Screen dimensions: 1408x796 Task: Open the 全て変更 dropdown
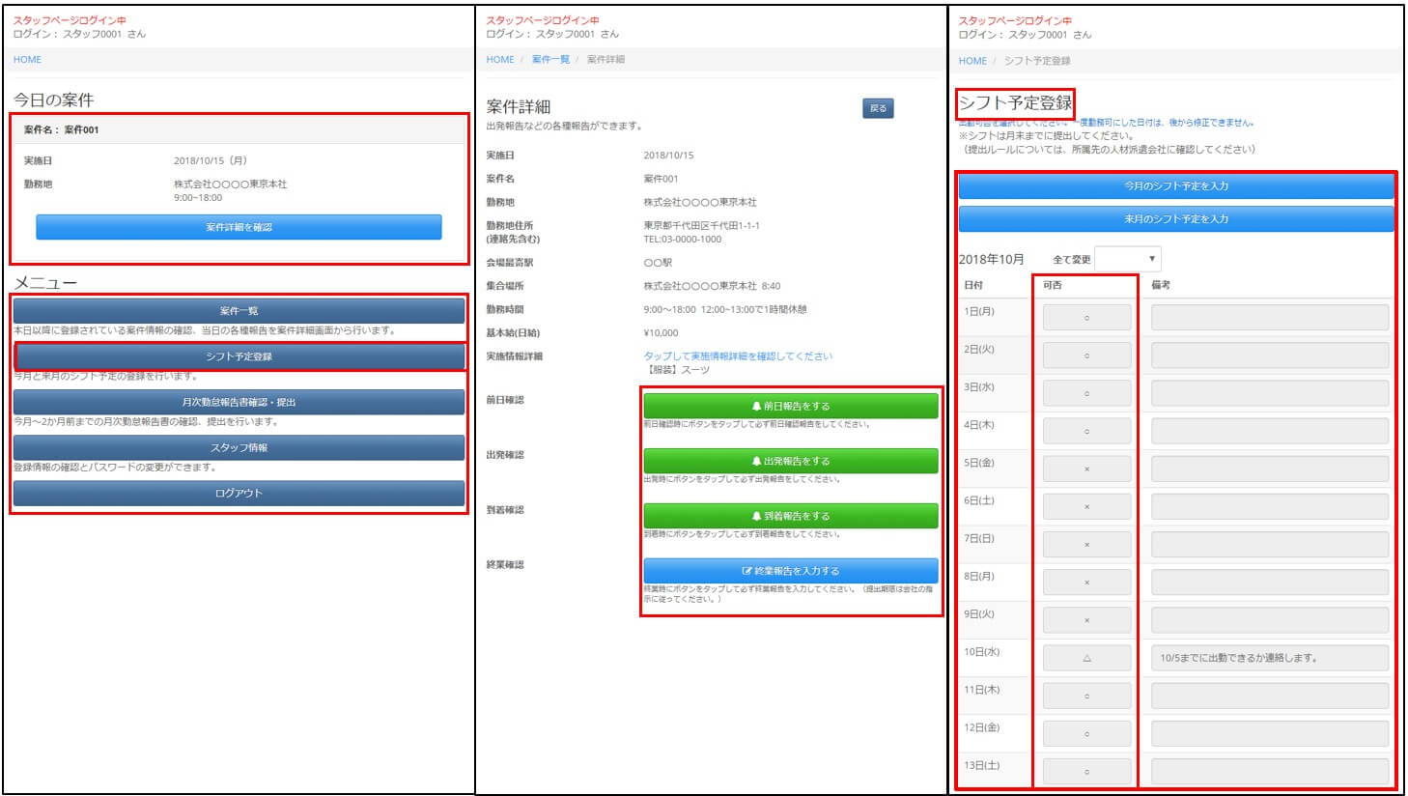pos(1128,259)
